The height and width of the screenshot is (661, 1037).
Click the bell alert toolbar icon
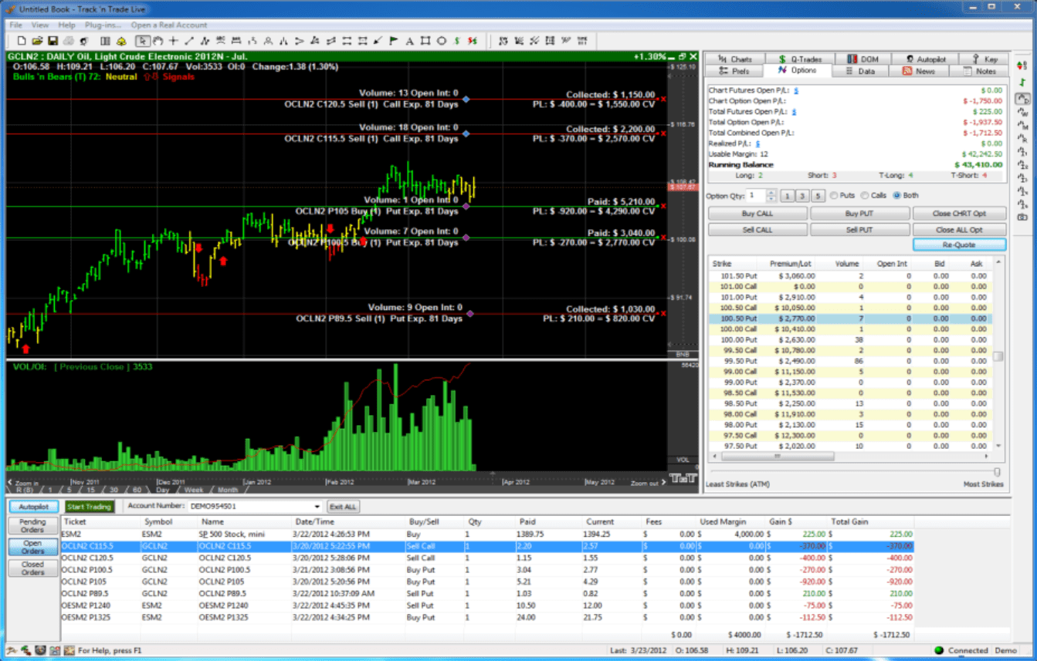[122, 41]
